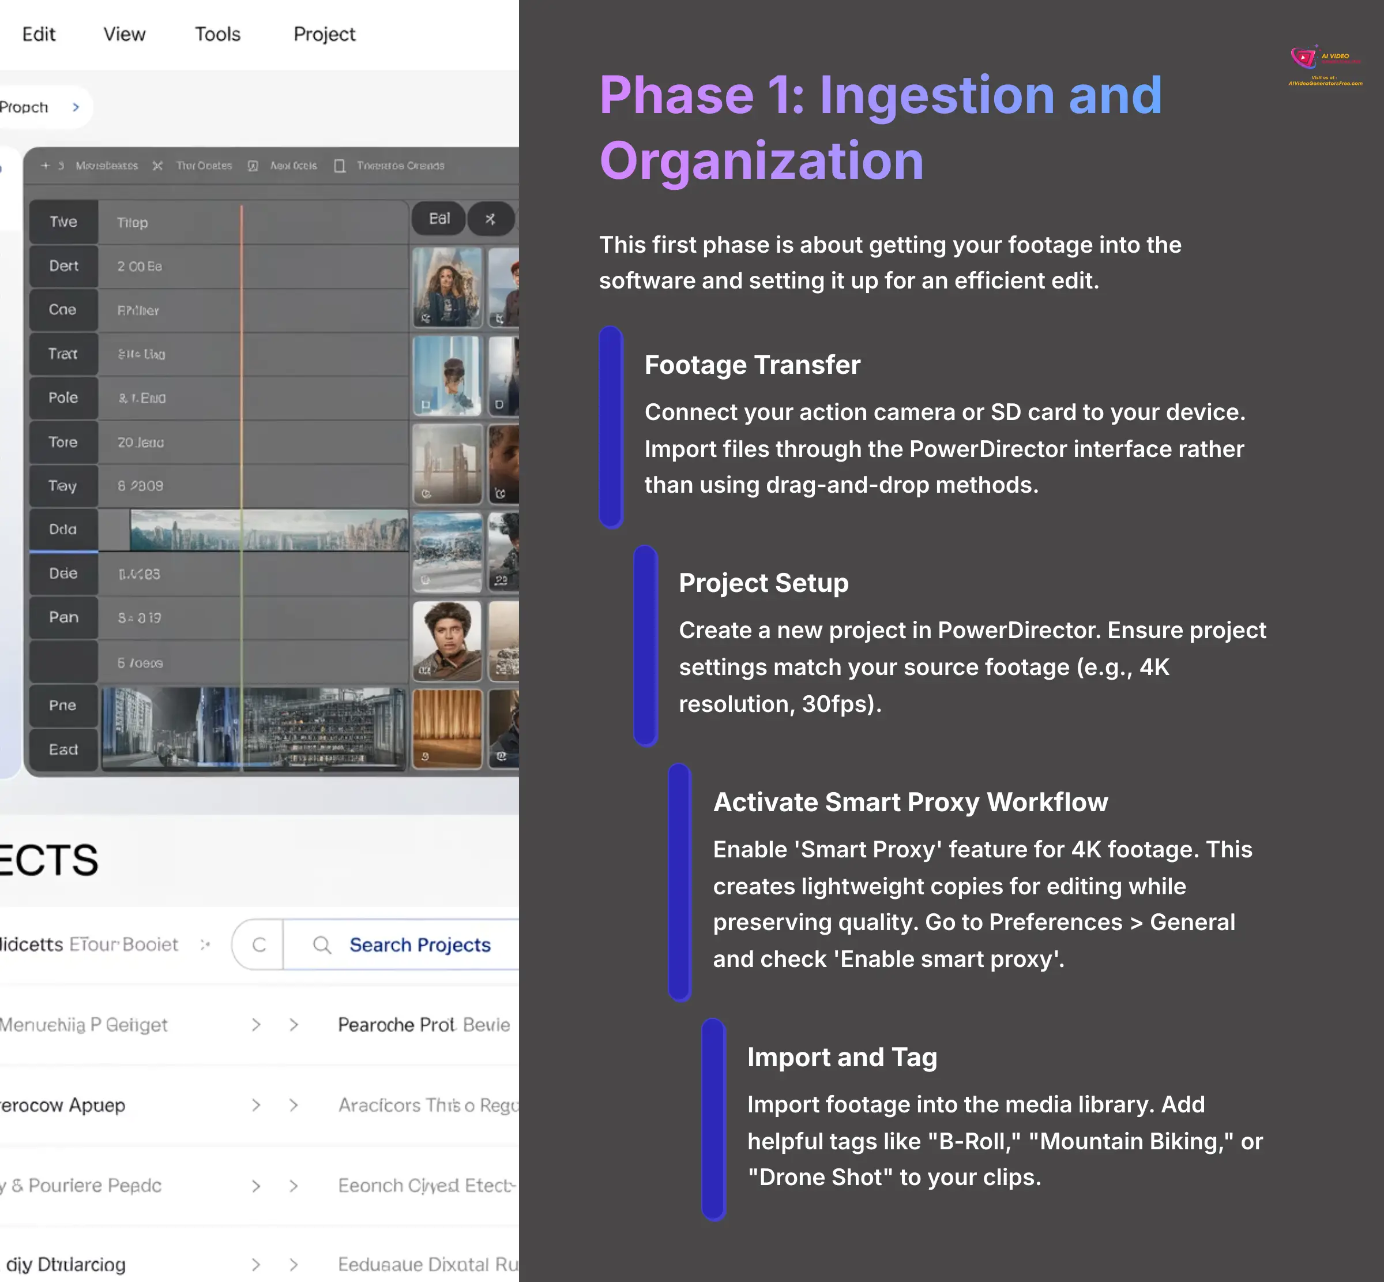Click the '20 Jeuo' value on Tore track

(140, 442)
